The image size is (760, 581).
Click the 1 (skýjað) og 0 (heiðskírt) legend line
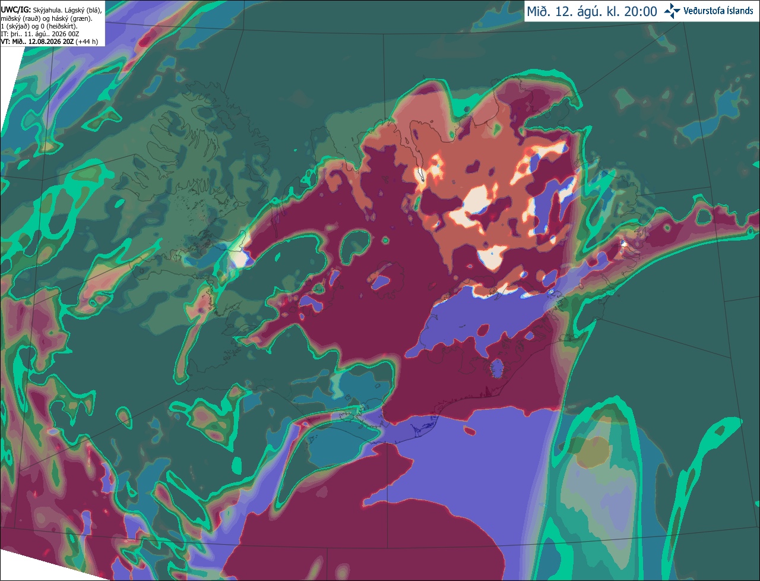40,26
